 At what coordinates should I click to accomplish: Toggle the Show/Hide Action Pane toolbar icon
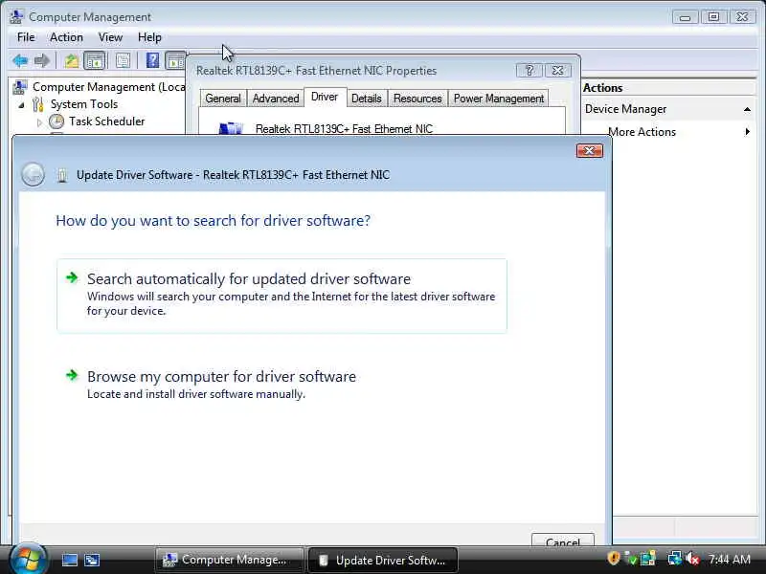(175, 61)
